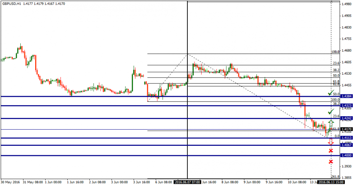
Task: Click the 1.4755 value on the price axis
Action: click(347, 39)
